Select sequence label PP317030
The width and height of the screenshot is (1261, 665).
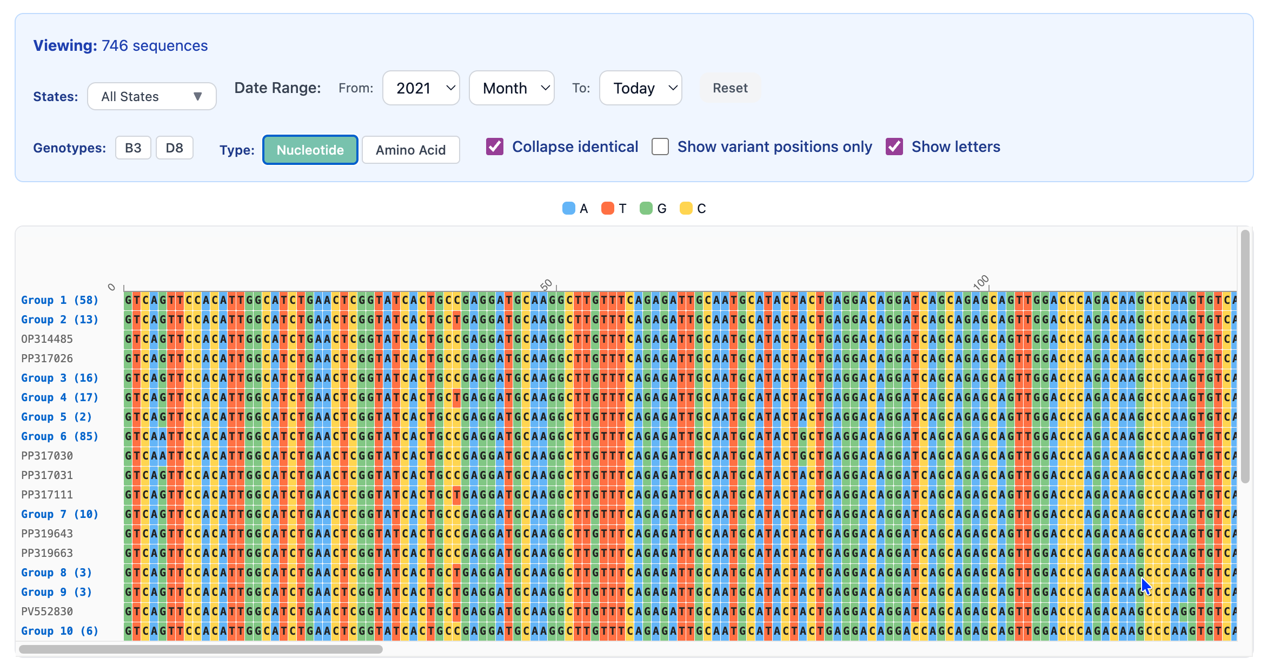click(47, 456)
